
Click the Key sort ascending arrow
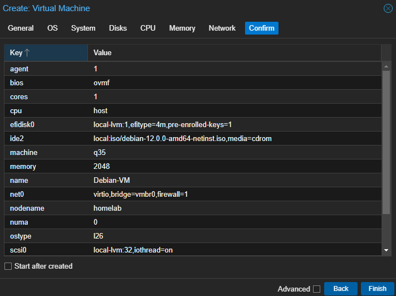click(27, 52)
